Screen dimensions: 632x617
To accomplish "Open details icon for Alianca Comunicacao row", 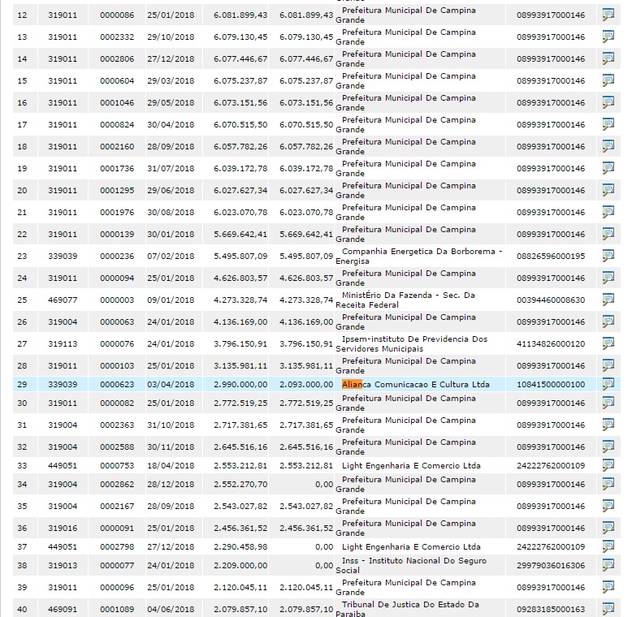I will (608, 384).
